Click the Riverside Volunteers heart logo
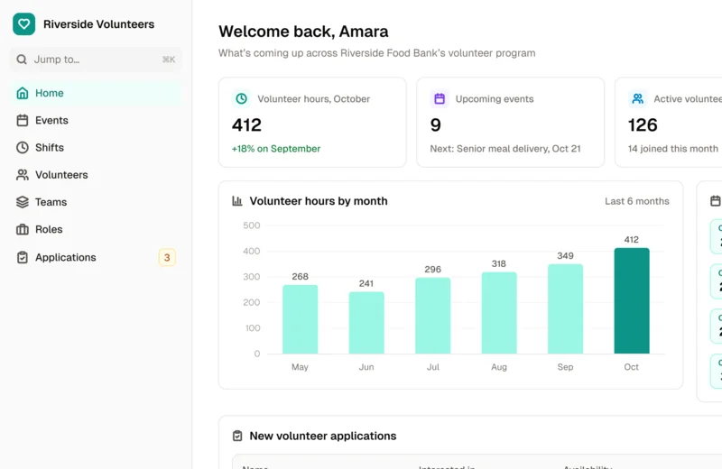 tap(24, 24)
